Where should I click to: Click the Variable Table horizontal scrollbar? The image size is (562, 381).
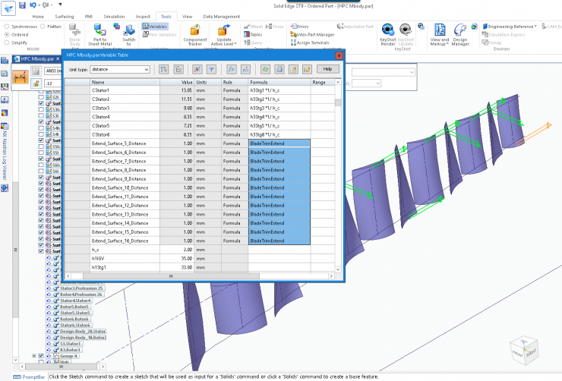(171, 276)
